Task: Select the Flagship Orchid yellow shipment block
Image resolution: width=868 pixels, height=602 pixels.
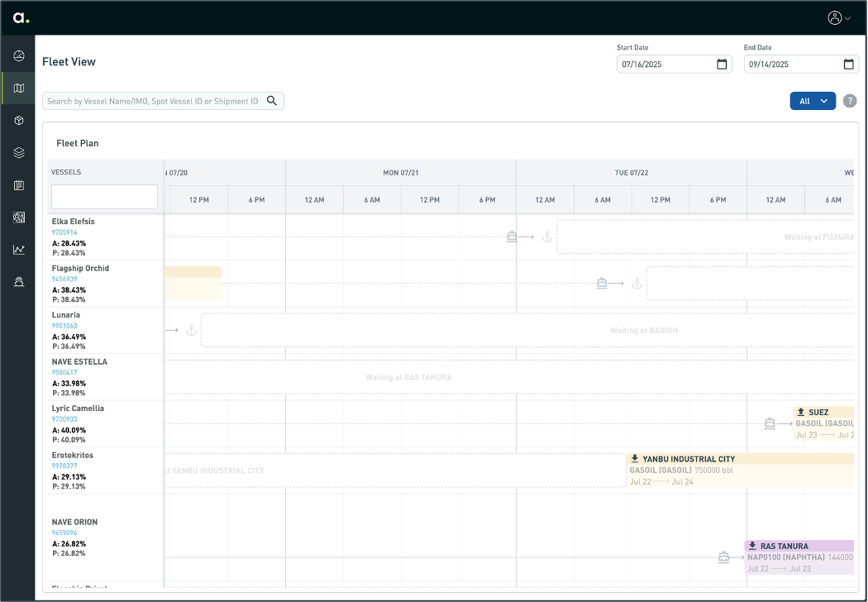Action: click(193, 284)
